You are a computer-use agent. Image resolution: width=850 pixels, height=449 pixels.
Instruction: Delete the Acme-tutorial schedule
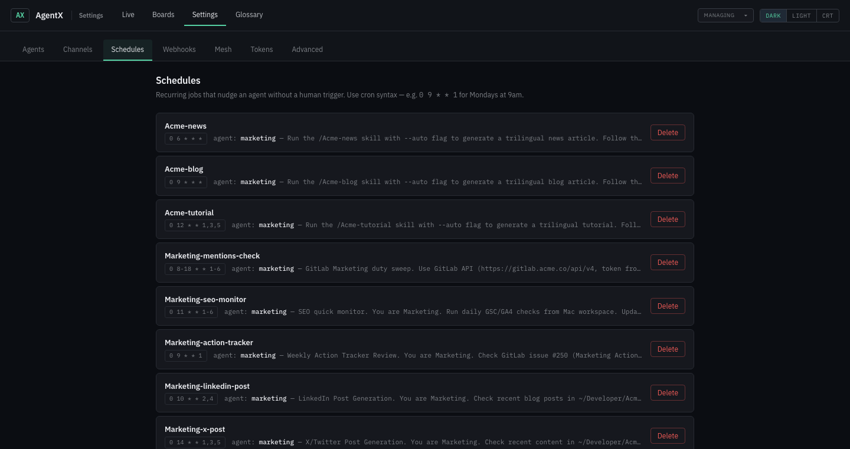[x=668, y=219]
